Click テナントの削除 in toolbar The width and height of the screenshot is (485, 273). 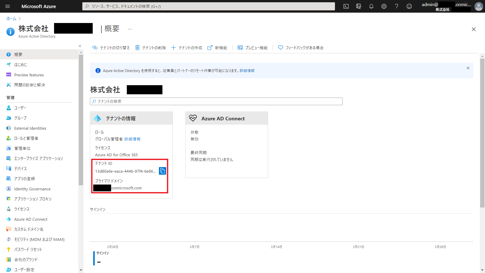click(151, 48)
